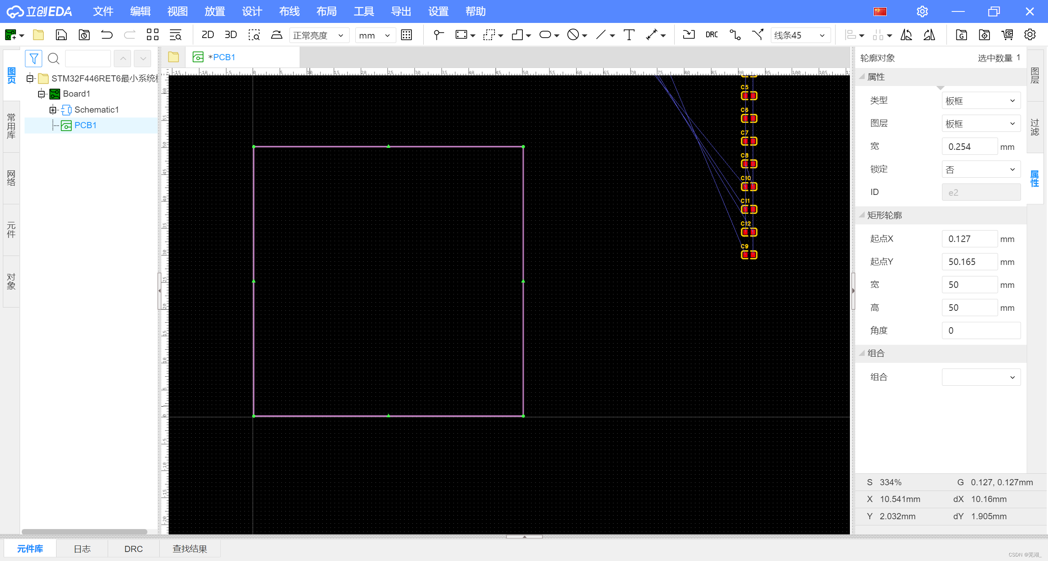Viewport: 1048px width, 561px height.
Task: Switch to 3D preview mode
Action: coord(230,35)
